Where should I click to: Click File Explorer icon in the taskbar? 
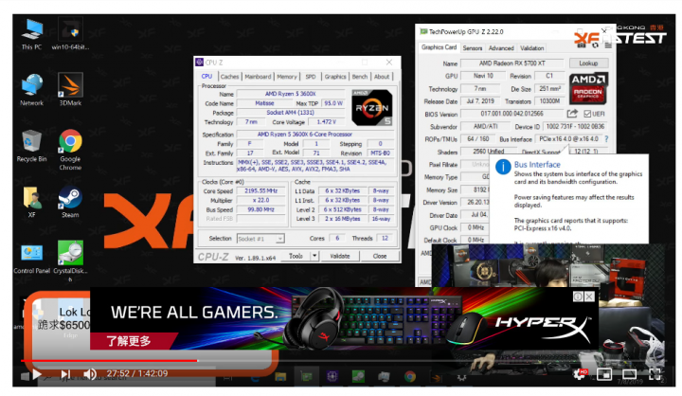pyautogui.click(x=280, y=376)
